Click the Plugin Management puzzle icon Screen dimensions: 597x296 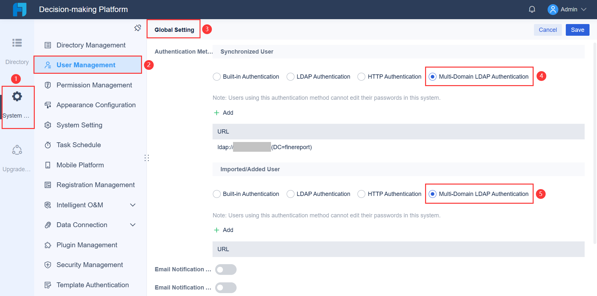coord(48,245)
